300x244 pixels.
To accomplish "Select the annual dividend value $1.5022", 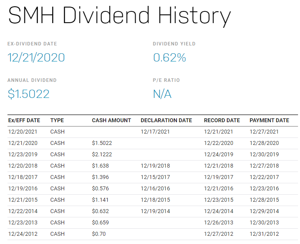I will (28, 94).
